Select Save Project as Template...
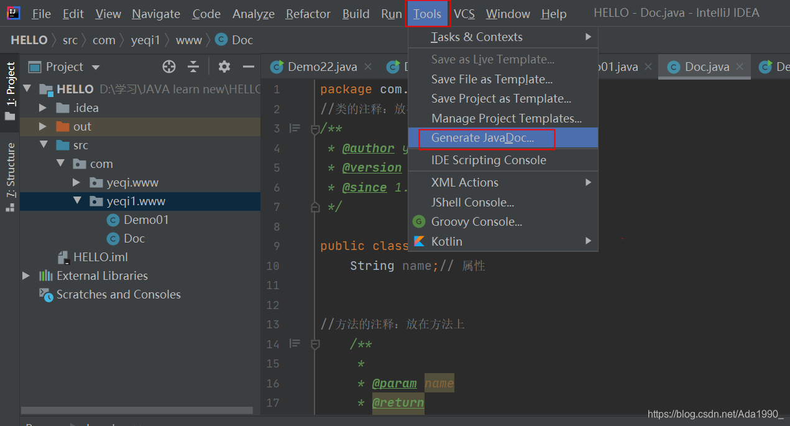 tap(503, 98)
